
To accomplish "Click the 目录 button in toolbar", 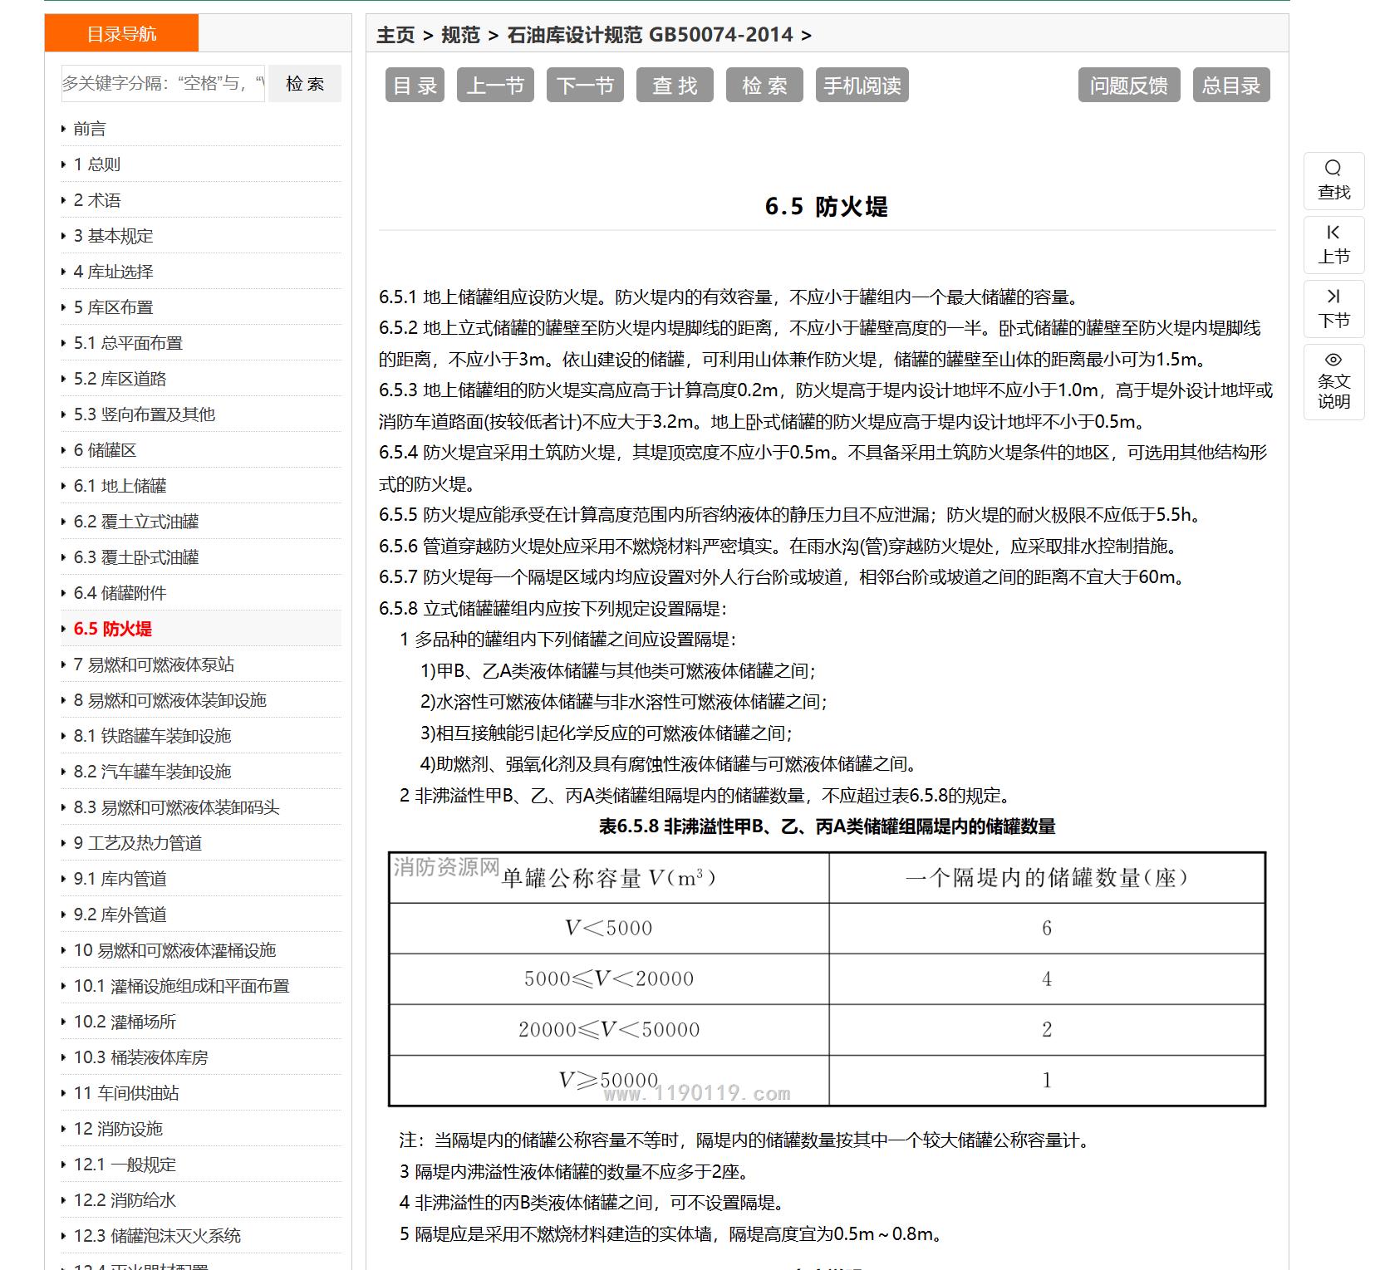I will (x=415, y=85).
